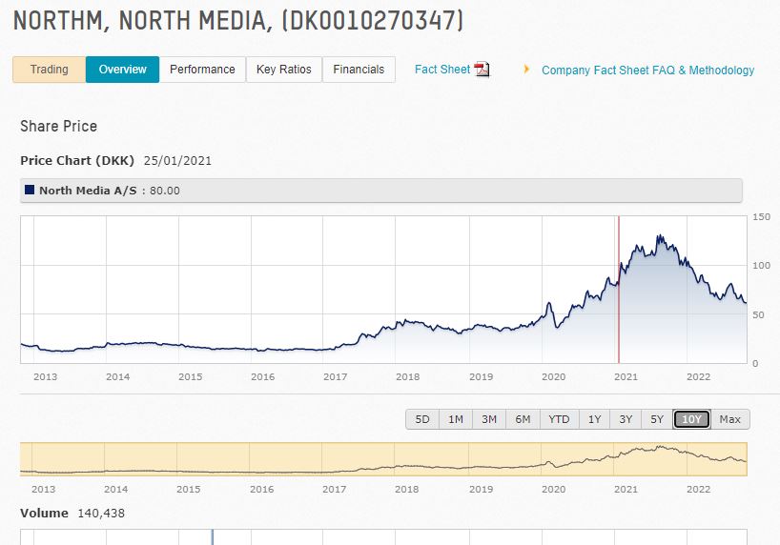
Task: Open the Fact Sheet link
Action: point(442,70)
